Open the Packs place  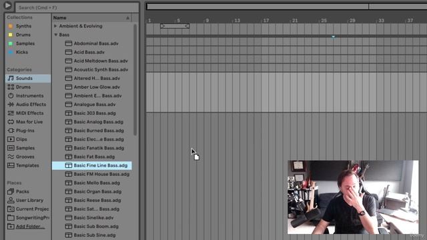click(x=22, y=191)
